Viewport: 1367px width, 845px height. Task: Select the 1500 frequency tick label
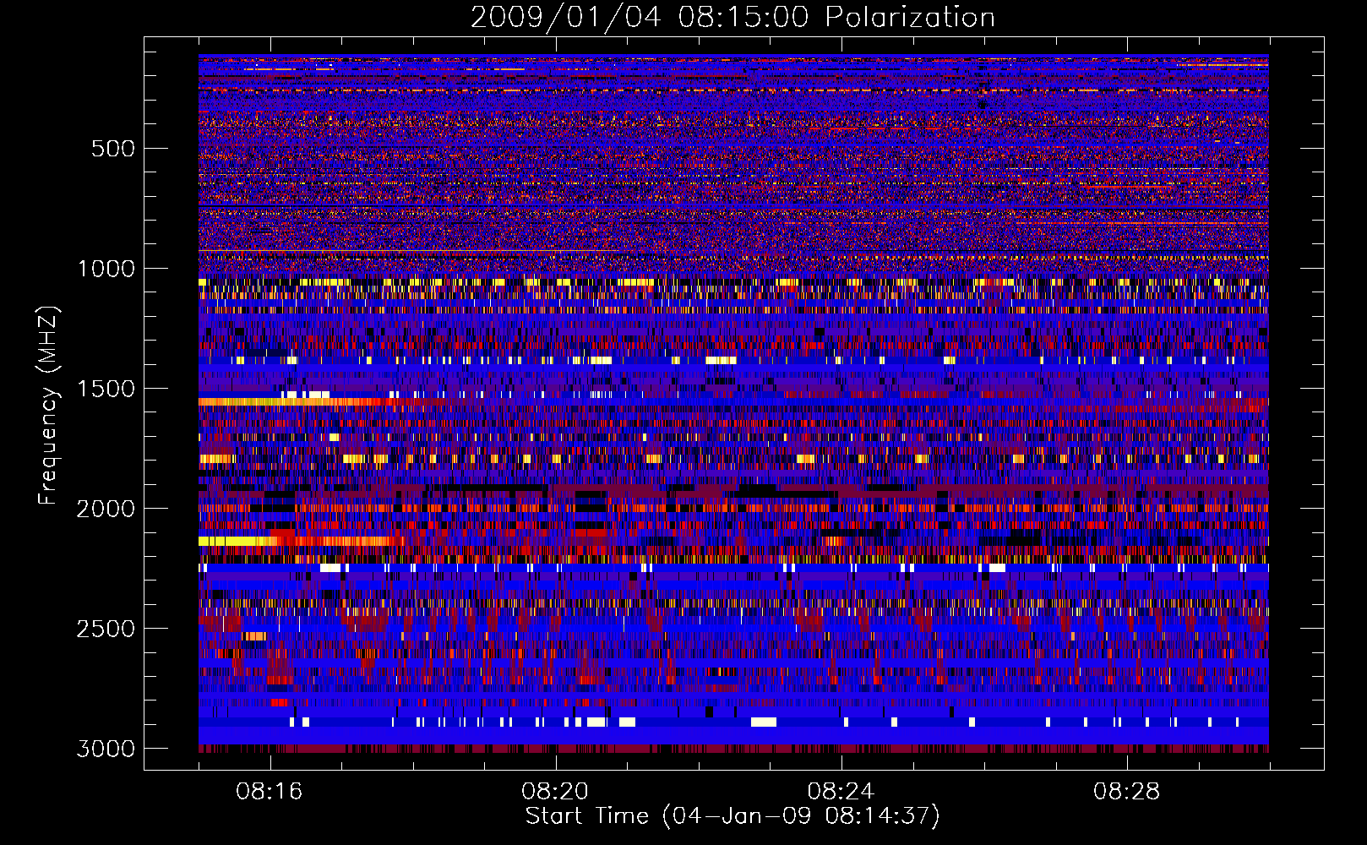coord(106,389)
